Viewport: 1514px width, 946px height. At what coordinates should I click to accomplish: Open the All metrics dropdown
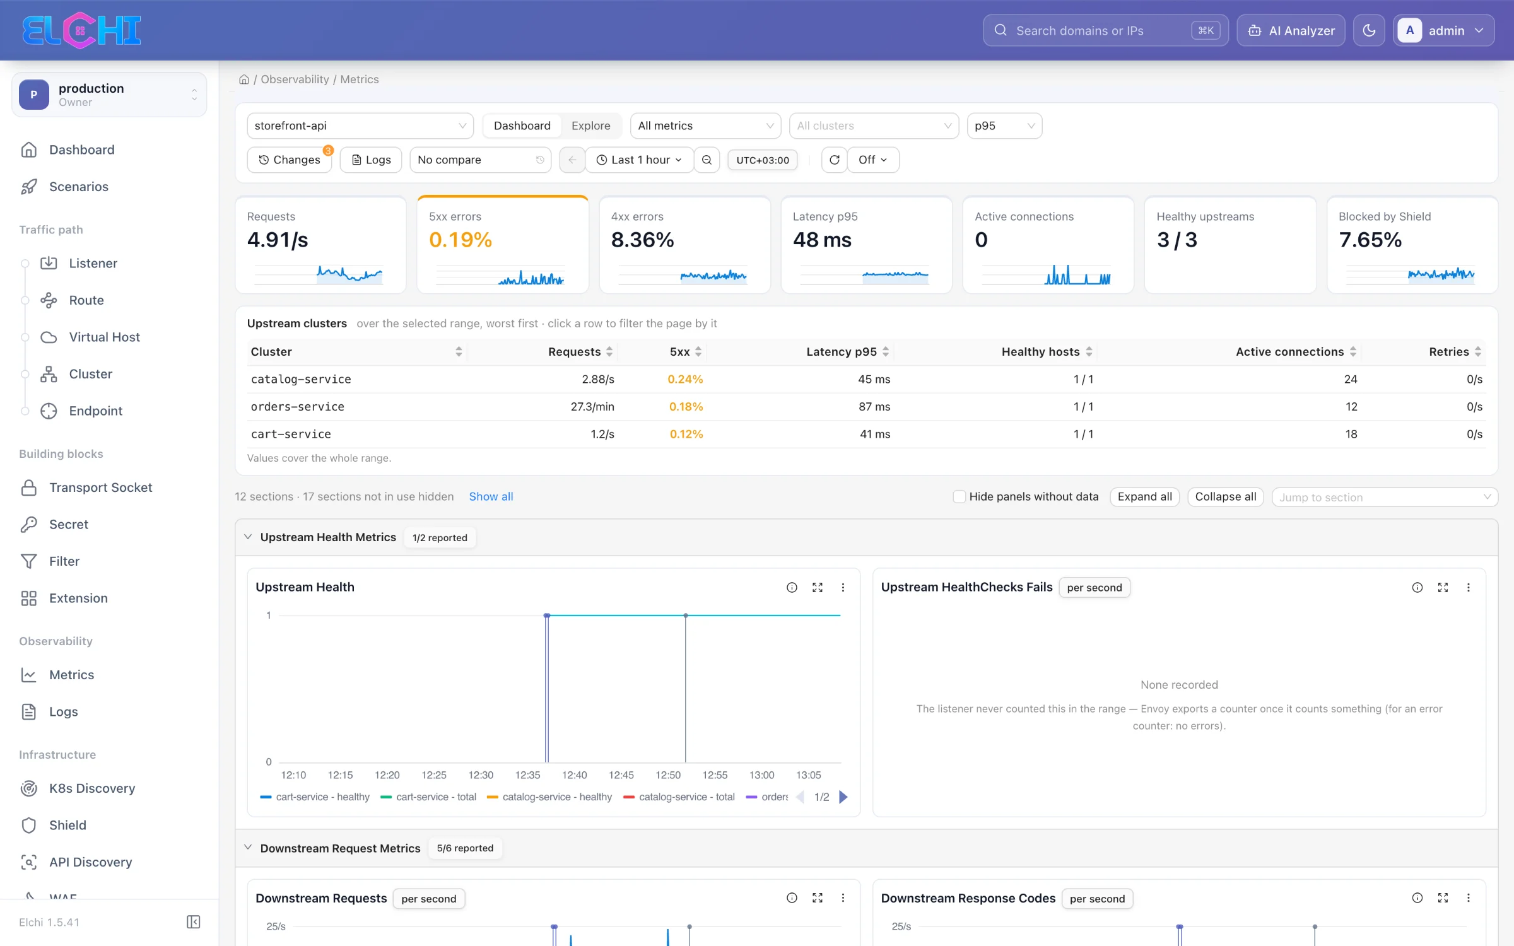[705, 126]
